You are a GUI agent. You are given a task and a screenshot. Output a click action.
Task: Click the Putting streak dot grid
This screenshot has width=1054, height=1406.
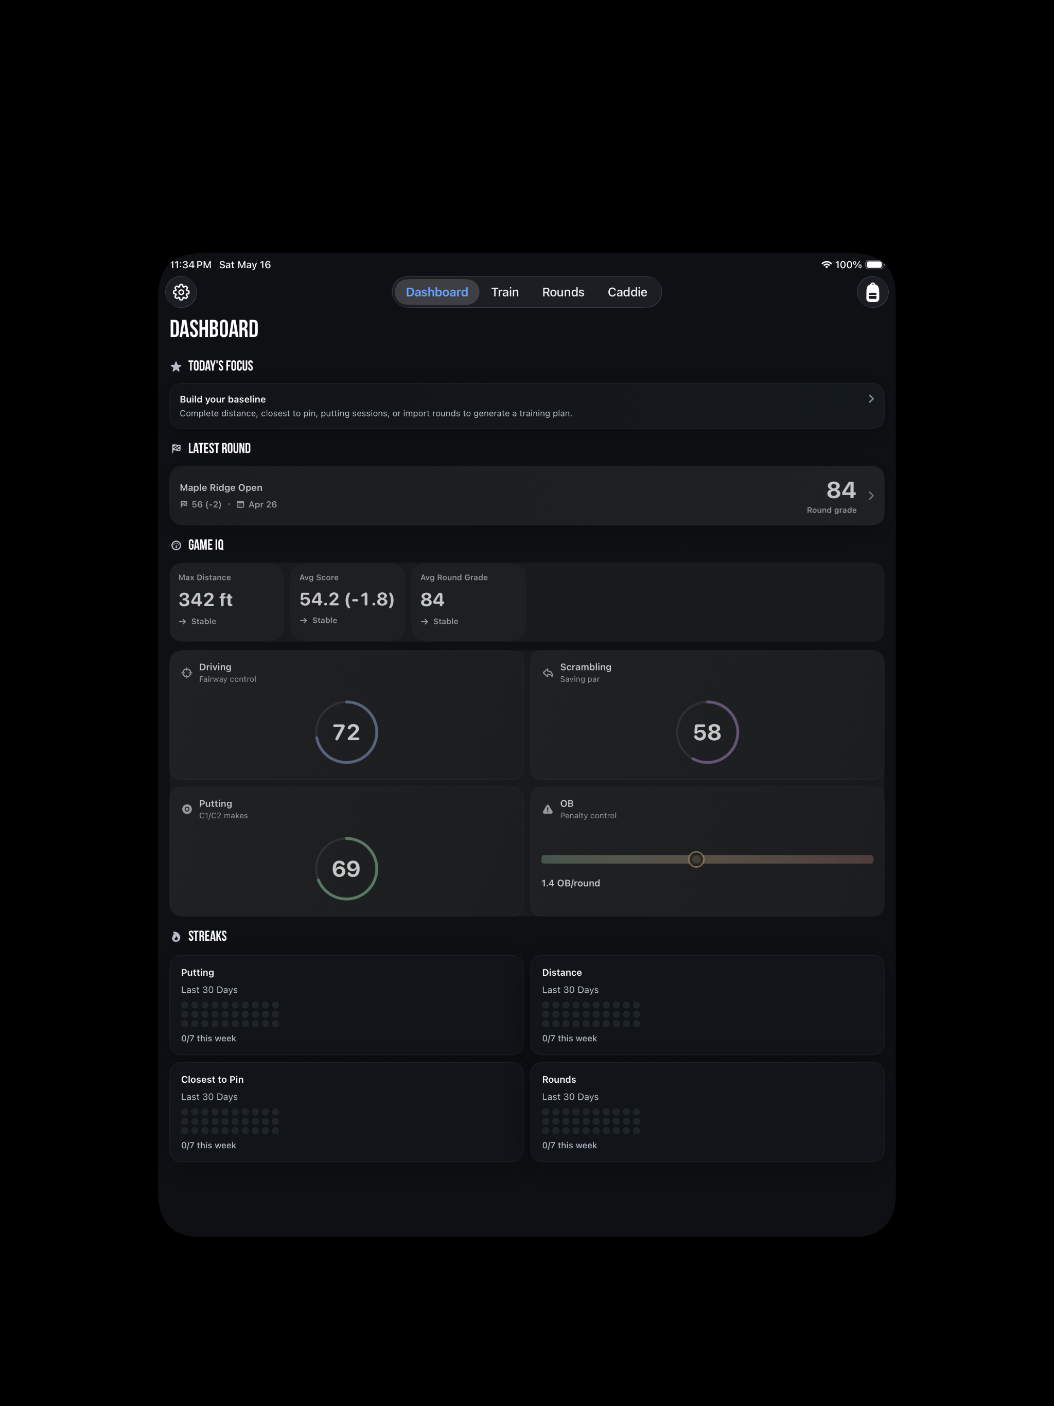pyautogui.click(x=230, y=1014)
